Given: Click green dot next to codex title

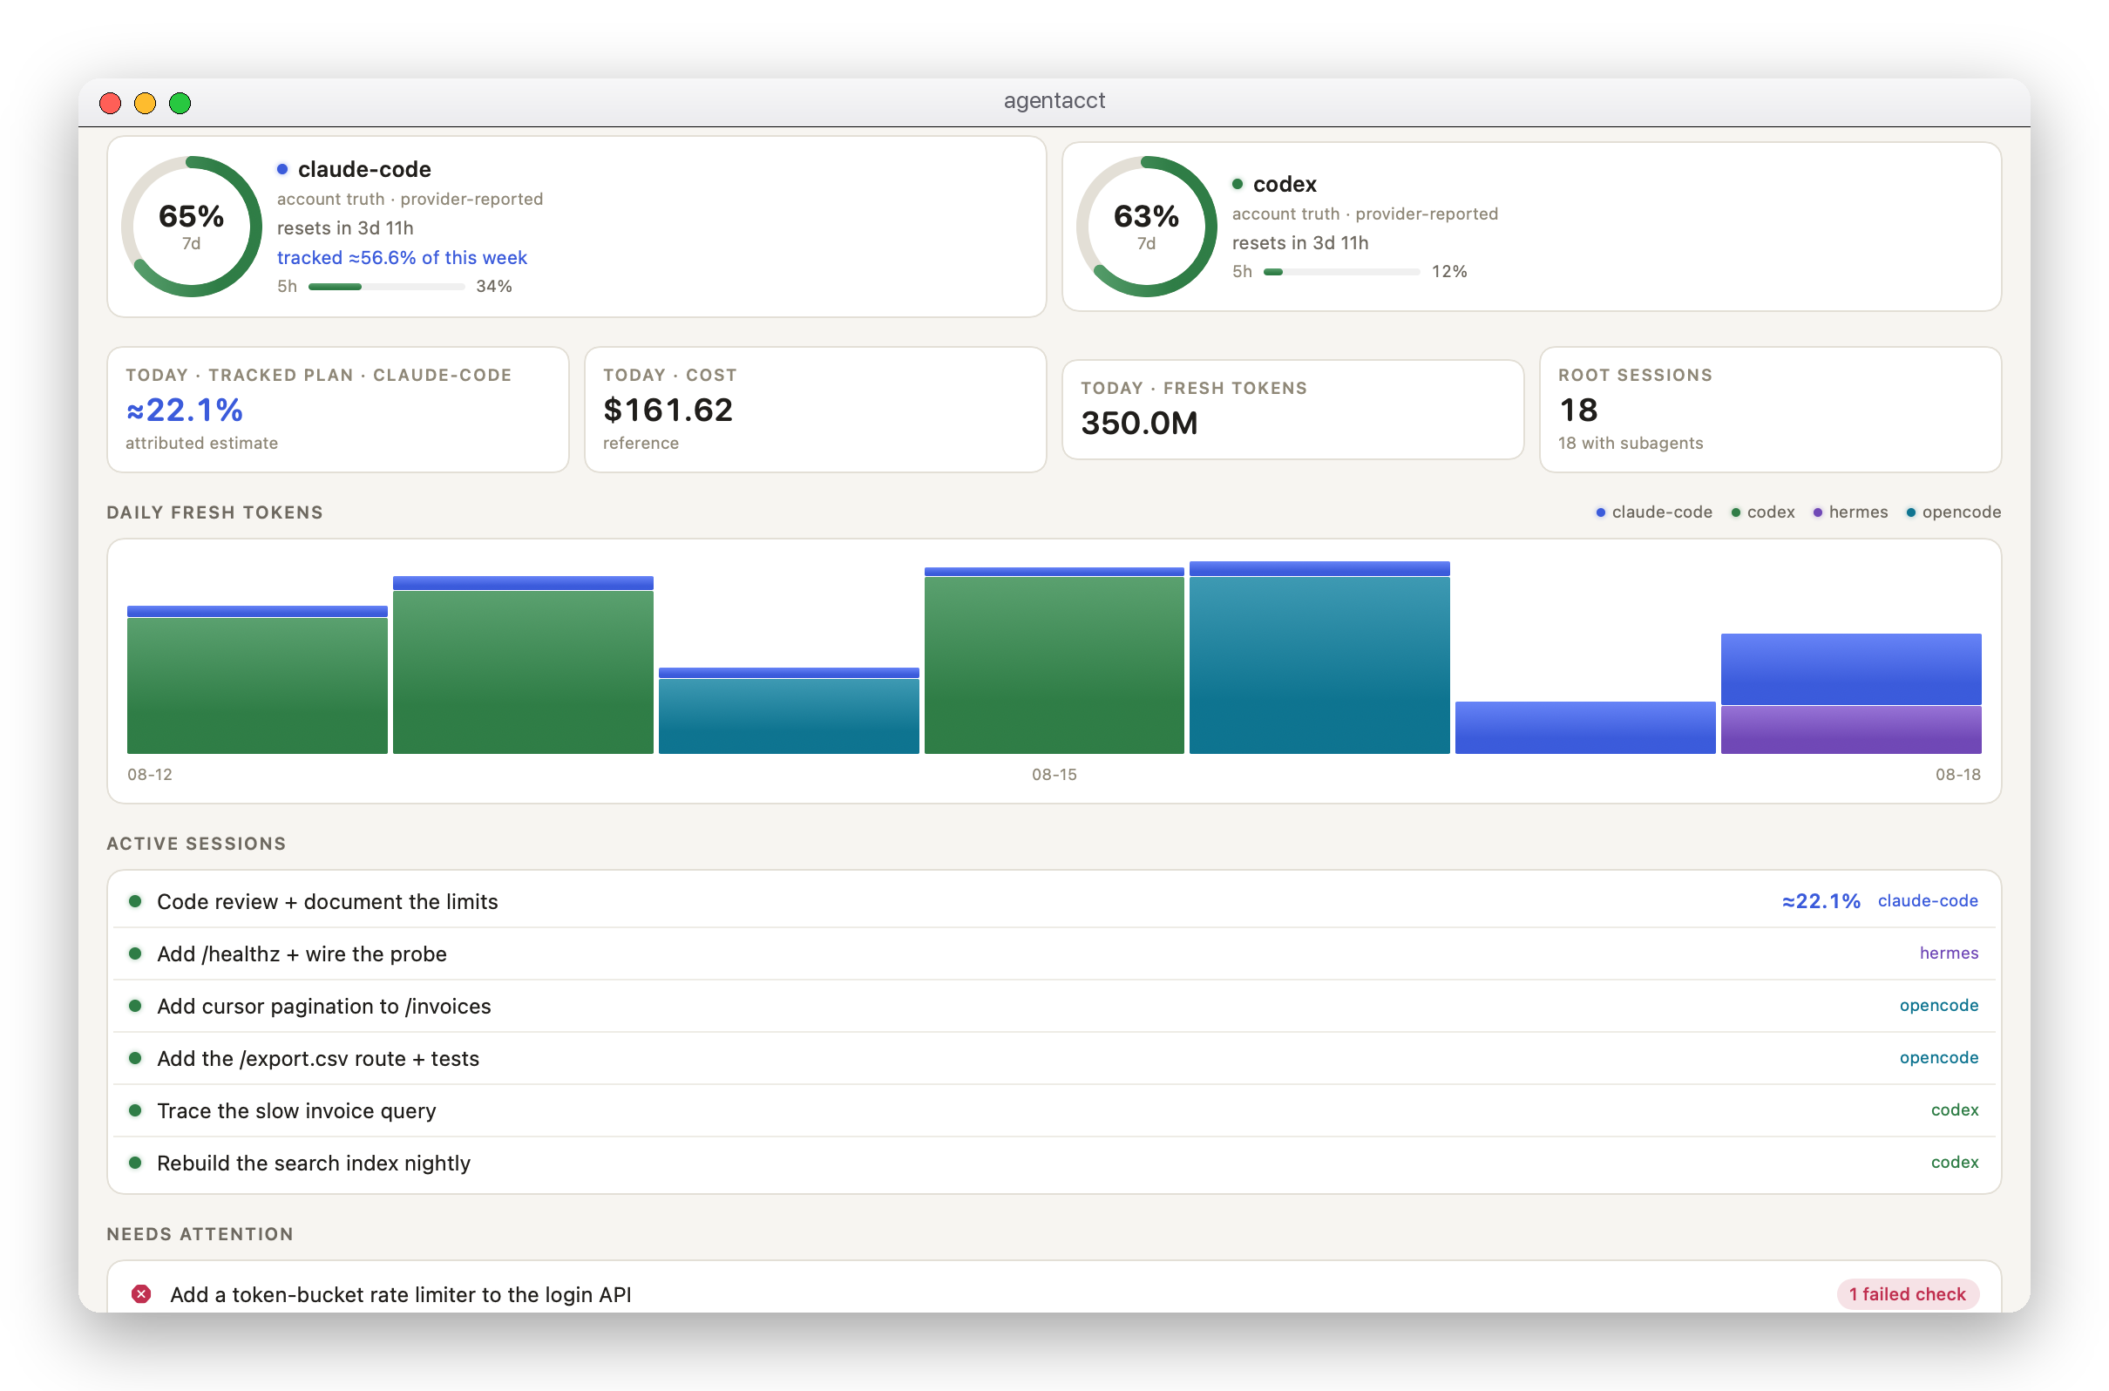Looking at the screenshot, I should click(1238, 184).
